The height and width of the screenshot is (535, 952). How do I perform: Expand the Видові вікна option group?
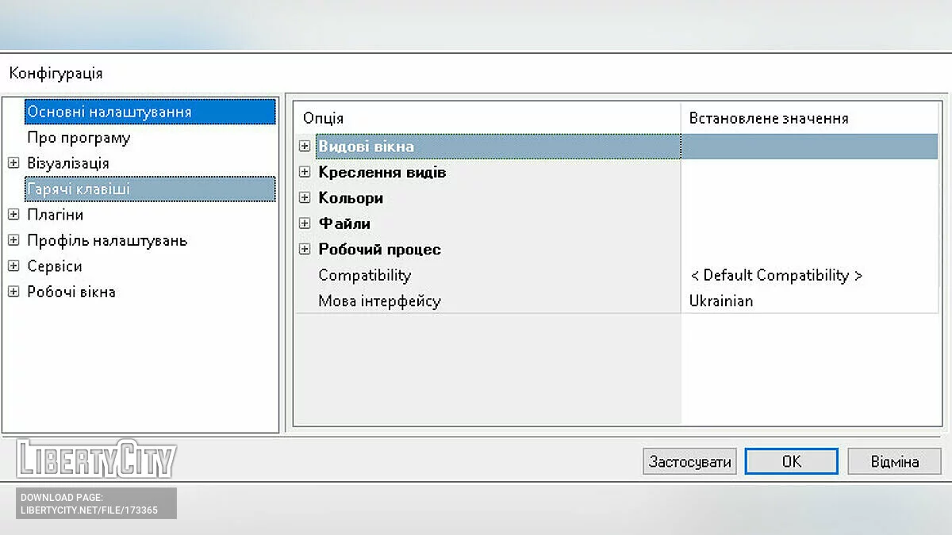(305, 146)
